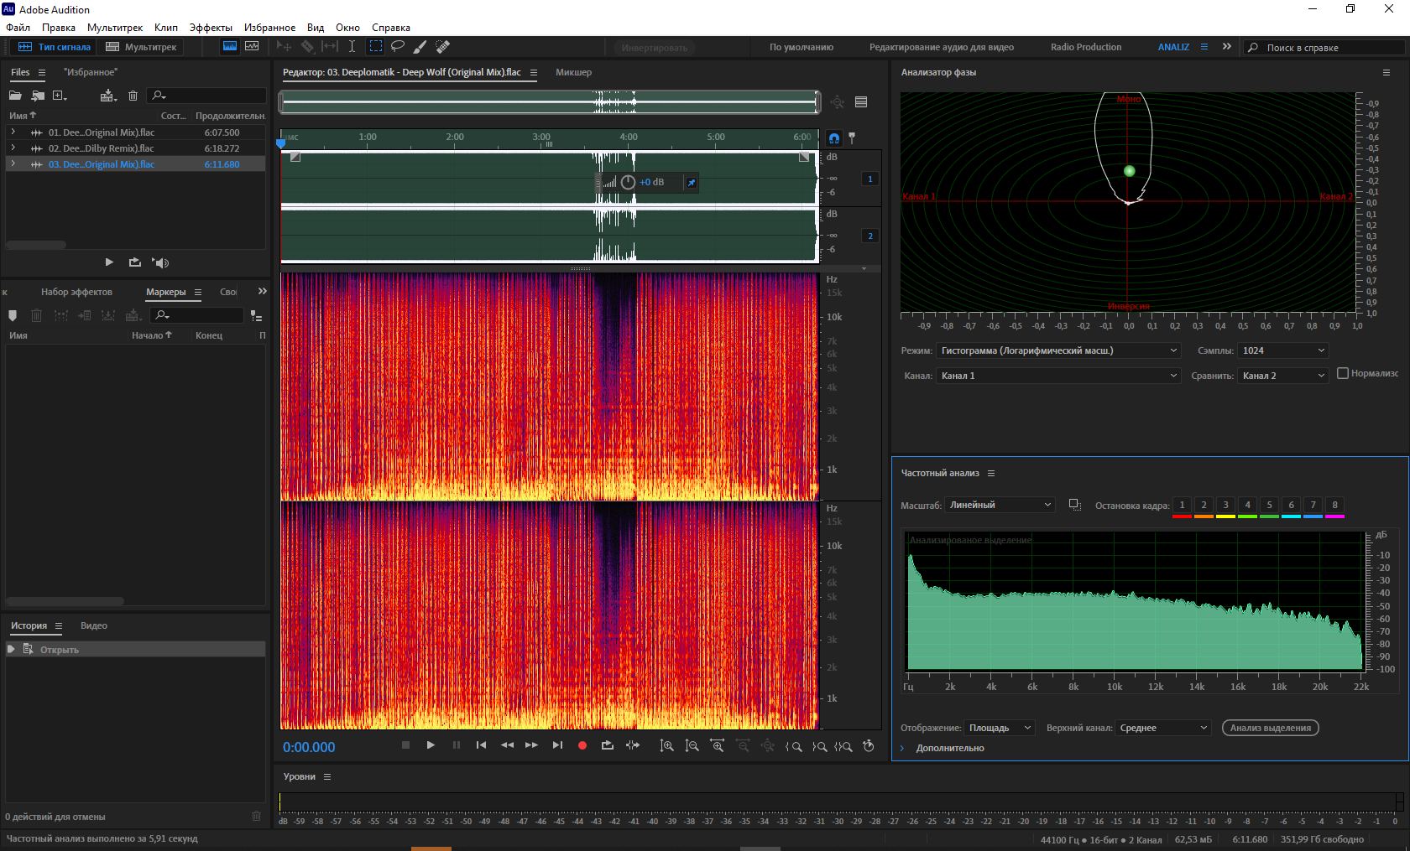Viewport: 1410px width, 851px height.
Task: Toggle the Мультитрек view button
Action: point(141,47)
